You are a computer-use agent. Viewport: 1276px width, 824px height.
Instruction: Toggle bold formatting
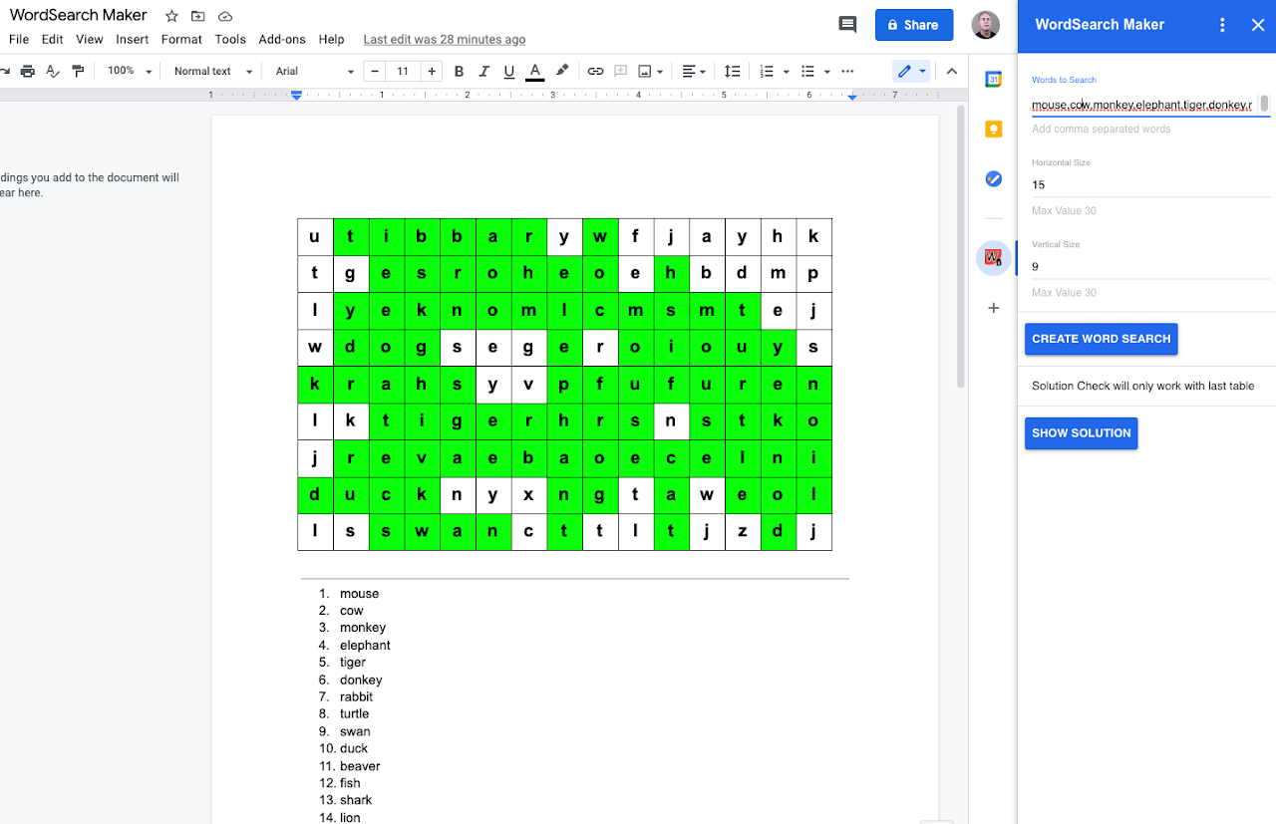pos(459,71)
